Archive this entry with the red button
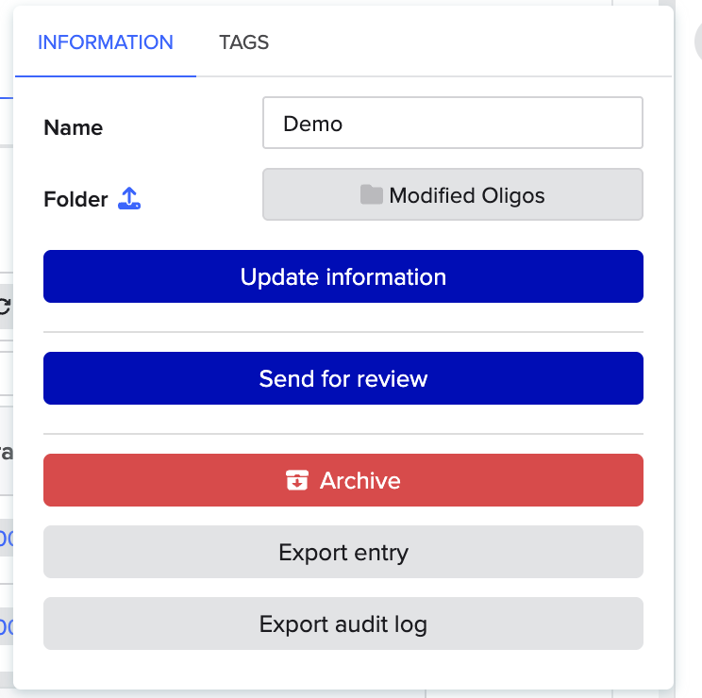This screenshot has height=698, width=702. (343, 480)
